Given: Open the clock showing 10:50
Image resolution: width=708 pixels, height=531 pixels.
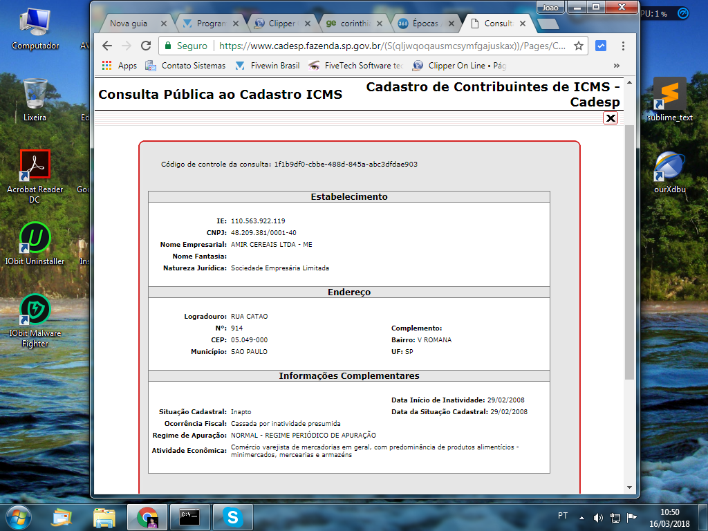Looking at the screenshot, I should (x=669, y=518).
